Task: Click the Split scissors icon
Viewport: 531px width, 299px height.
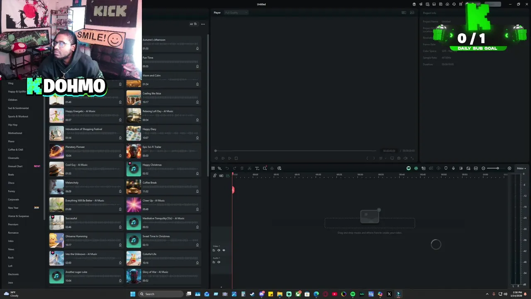Action: pyautogui.click(x=249, y=168)
